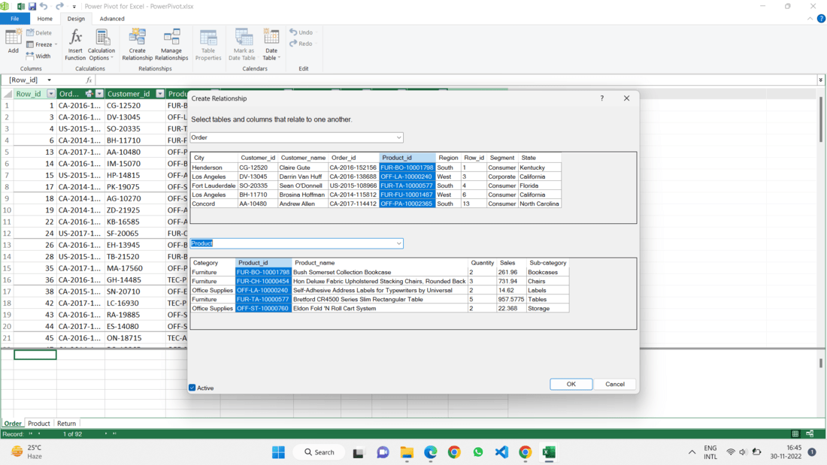Select the Customer_name column header in Order preview
The height and width of the screenshot is (465, 827).
pos(303,158)
